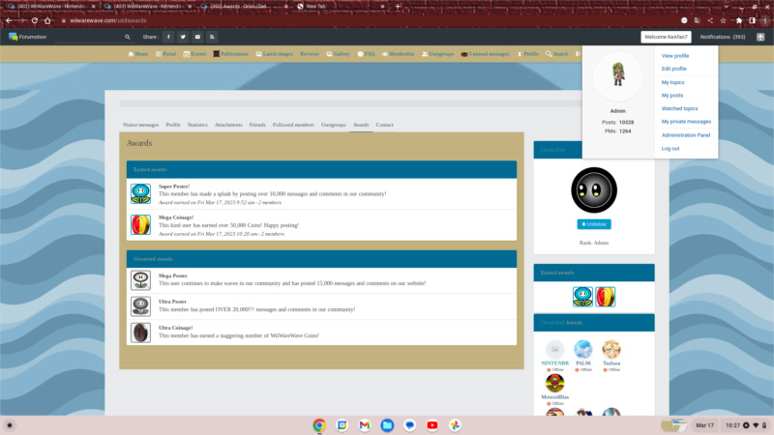Click the Unfollow button

pyautogui.click(x=594, y=224)
